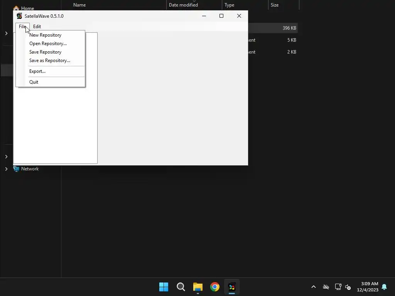Image resolution: width=395 pixels, height=296 pixels.
Task: Minimize the SatellaWave window
Action: click(204, 16)
